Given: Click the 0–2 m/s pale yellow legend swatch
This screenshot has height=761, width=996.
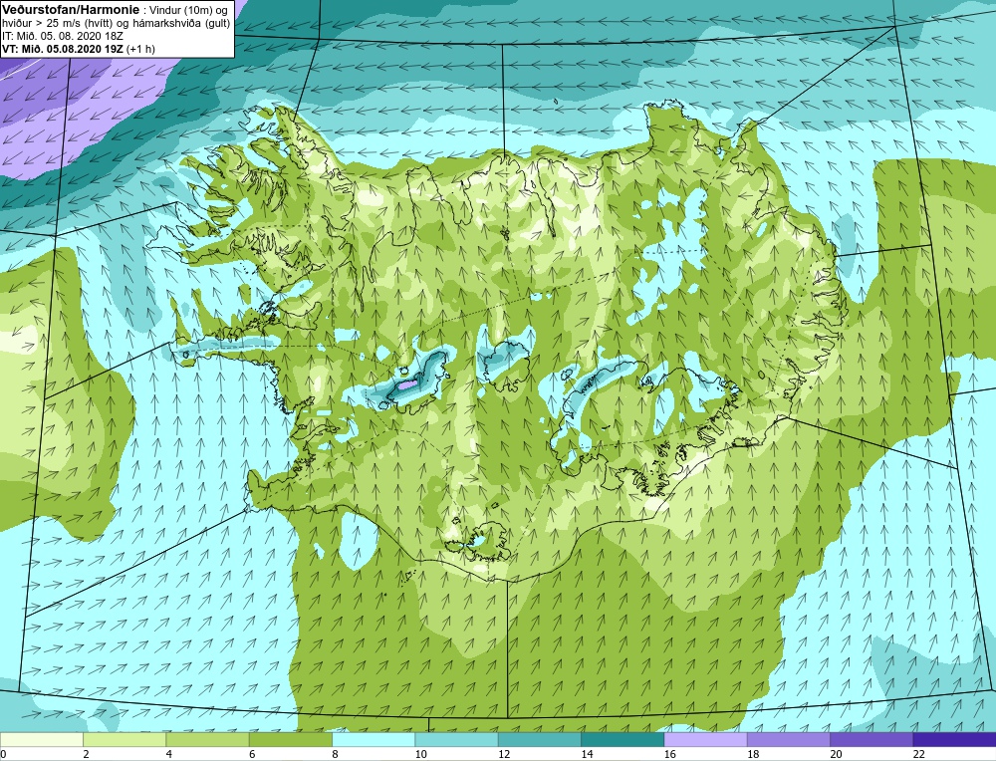Looking at the screenshot, I should pos(42,740).
